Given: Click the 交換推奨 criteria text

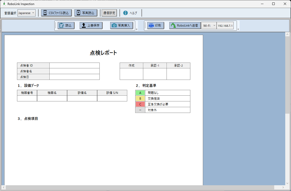Looking at the screenshot, I should point(154,98).
